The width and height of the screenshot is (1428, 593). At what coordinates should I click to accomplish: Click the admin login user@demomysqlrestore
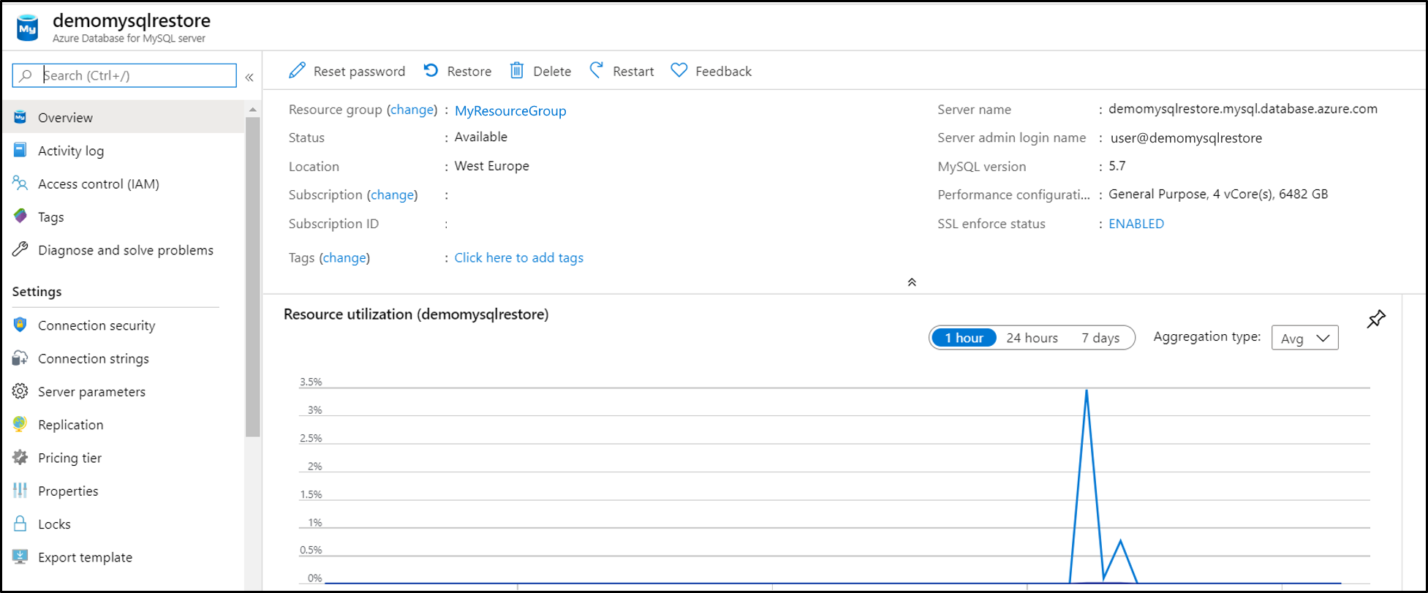[1186, 137]
